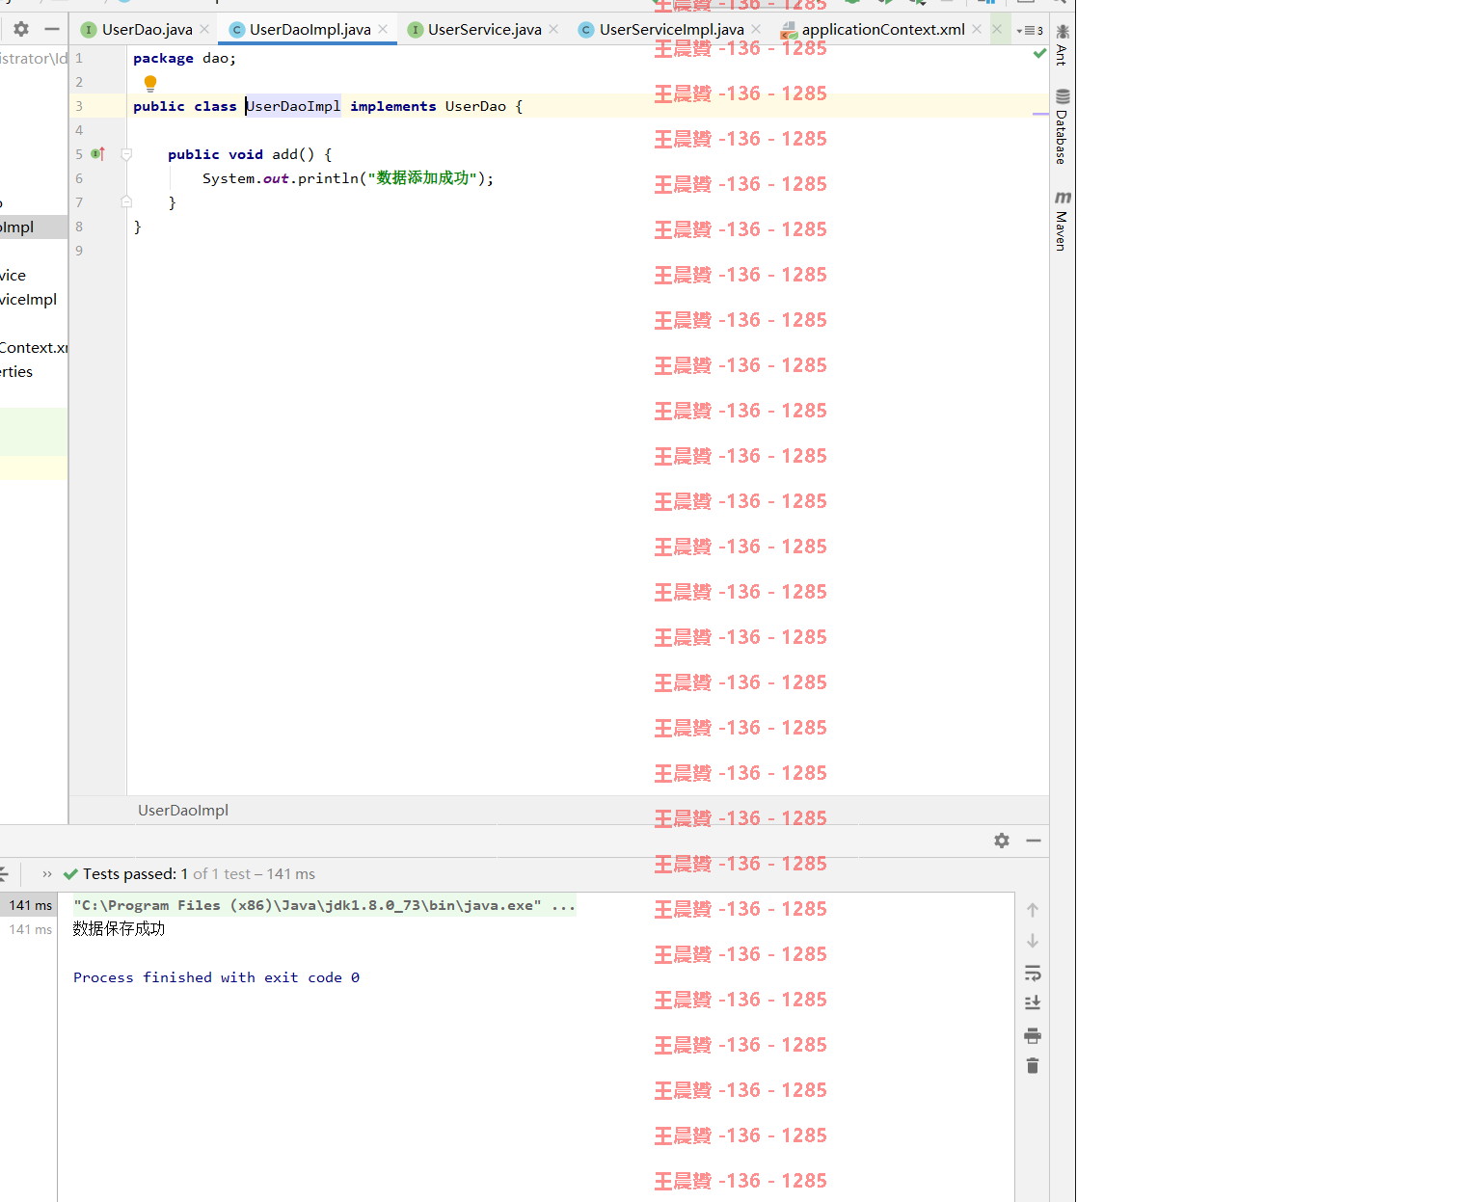This screenshot has width=1481, height=1202.
Task: Place cursor on 'package dao;' line
Action: tap(184, 58)
